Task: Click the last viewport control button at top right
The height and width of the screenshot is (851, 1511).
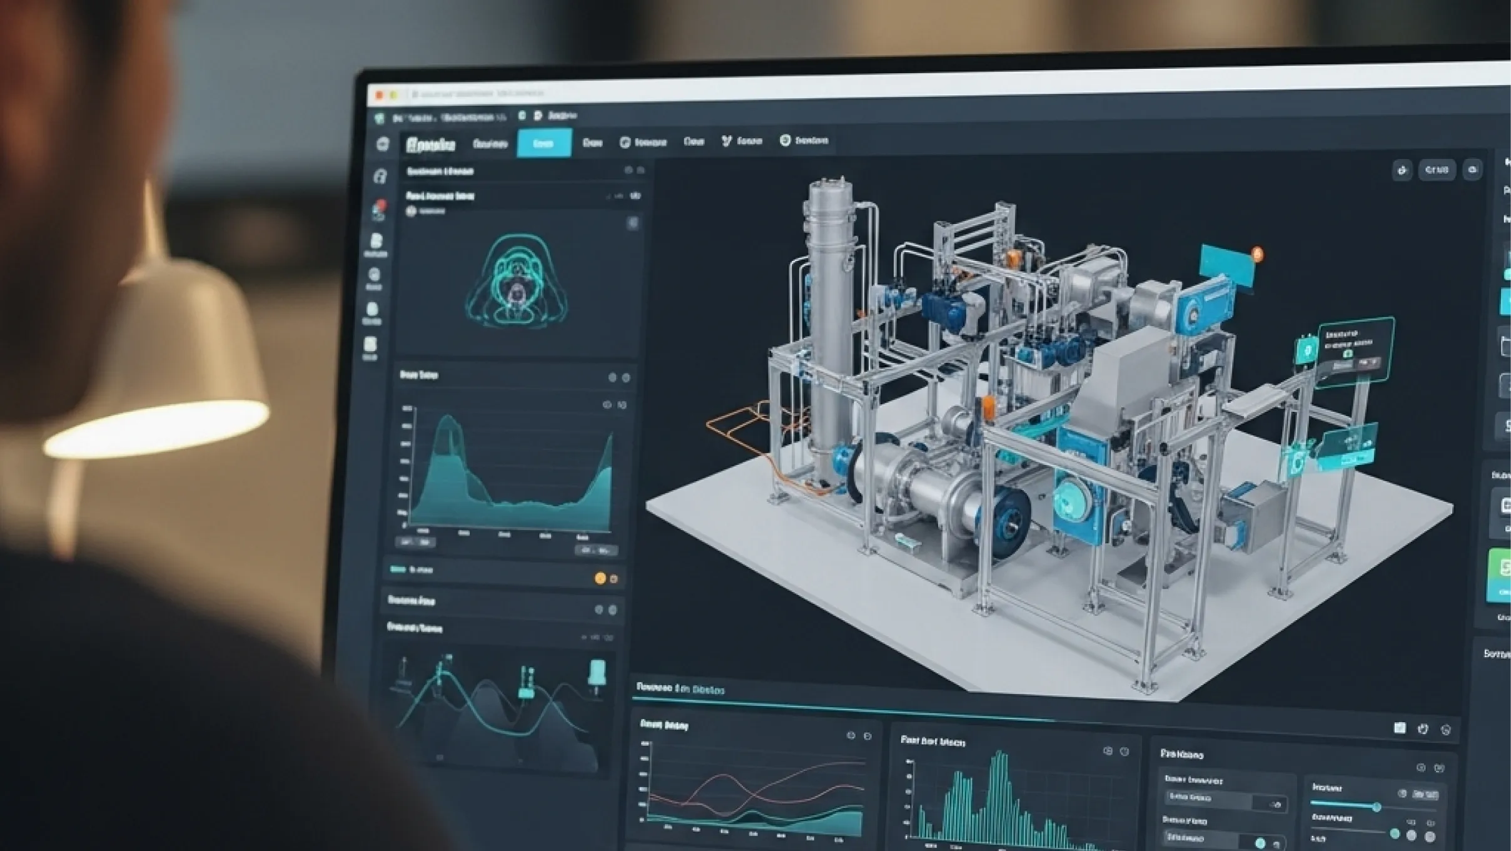Action: pyautogui.click(x=1472, y=170)
